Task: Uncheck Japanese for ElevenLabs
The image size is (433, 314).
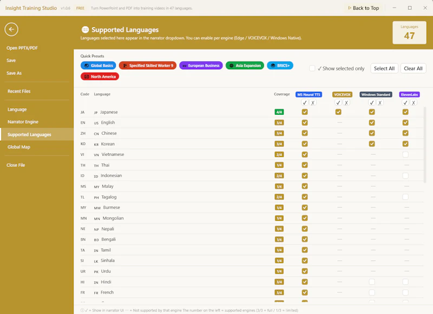Action: [x=405, y=112]
